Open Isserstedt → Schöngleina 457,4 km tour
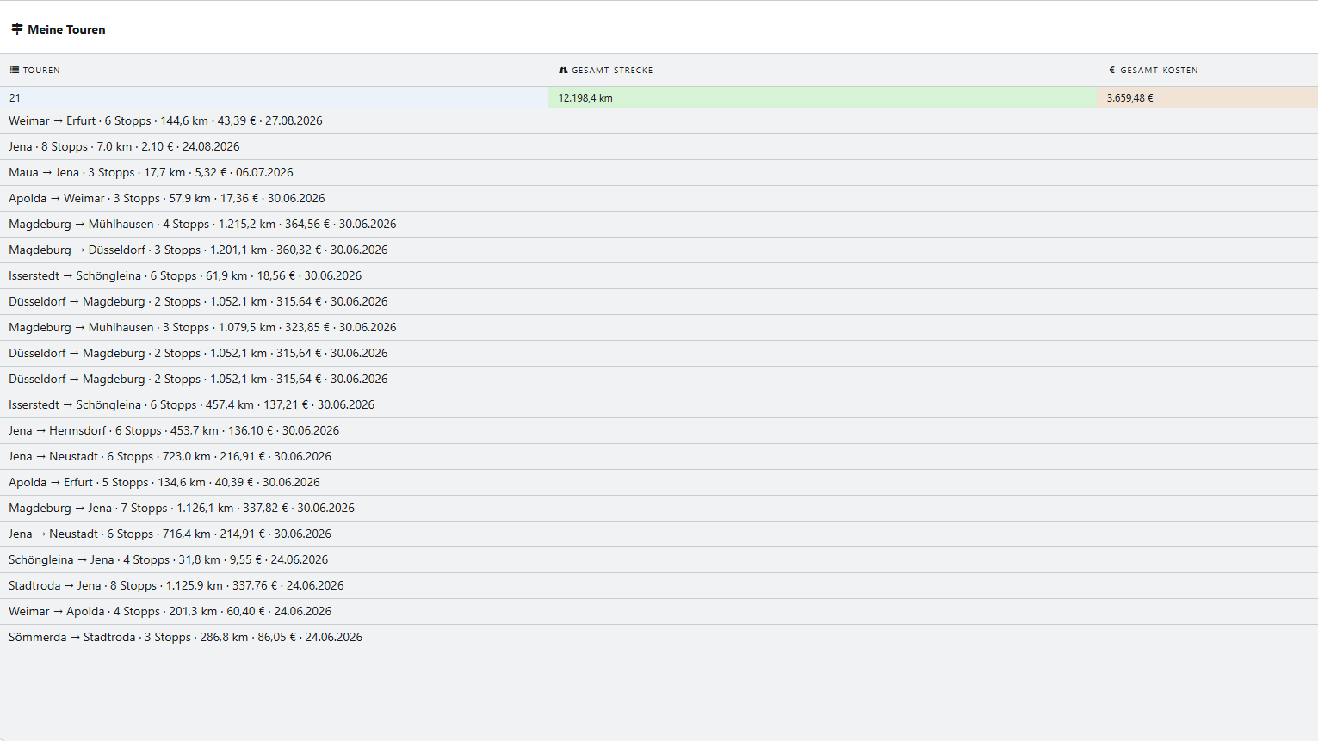Viewport: 1318px width, 741px height. point(659,405)
